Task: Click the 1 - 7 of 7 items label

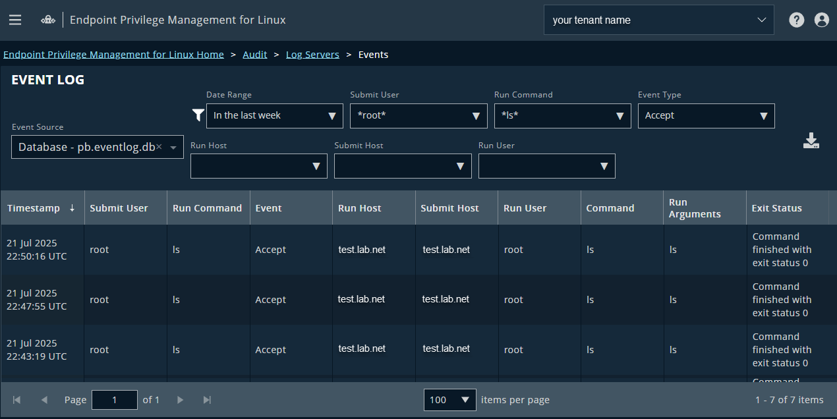Action: (x=790, y=400)
